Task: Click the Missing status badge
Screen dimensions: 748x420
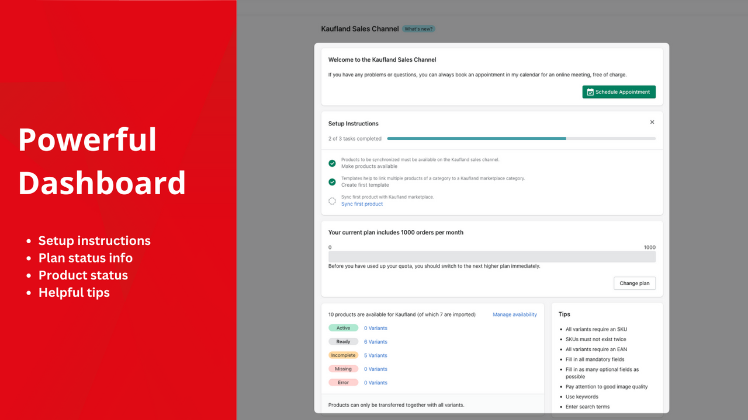Action: point(343,369)
